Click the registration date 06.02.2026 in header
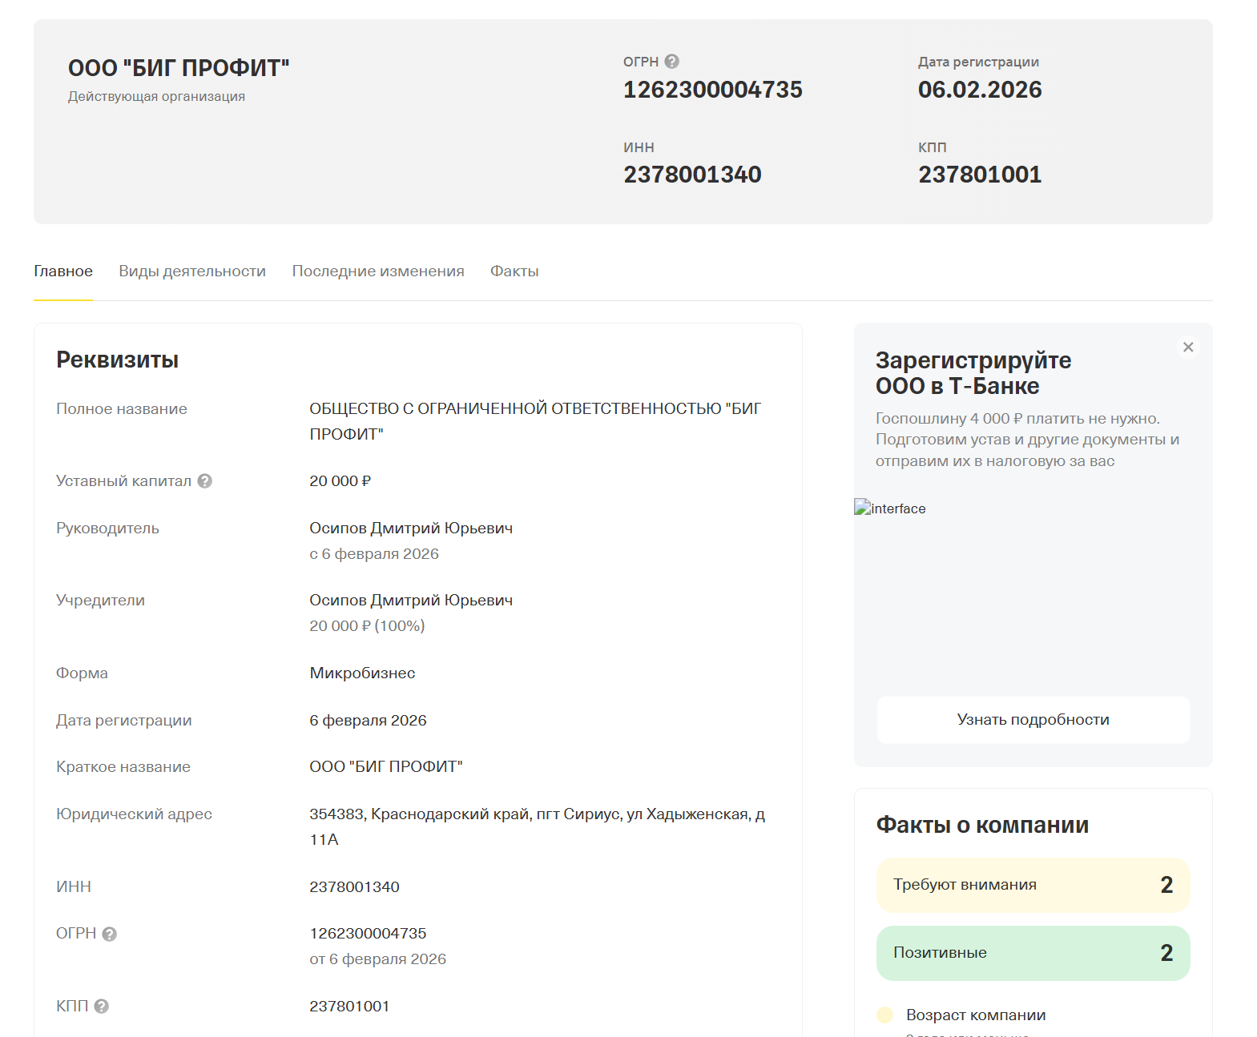The width and height of the screenshot is (1257, 1037). point(980,90)
